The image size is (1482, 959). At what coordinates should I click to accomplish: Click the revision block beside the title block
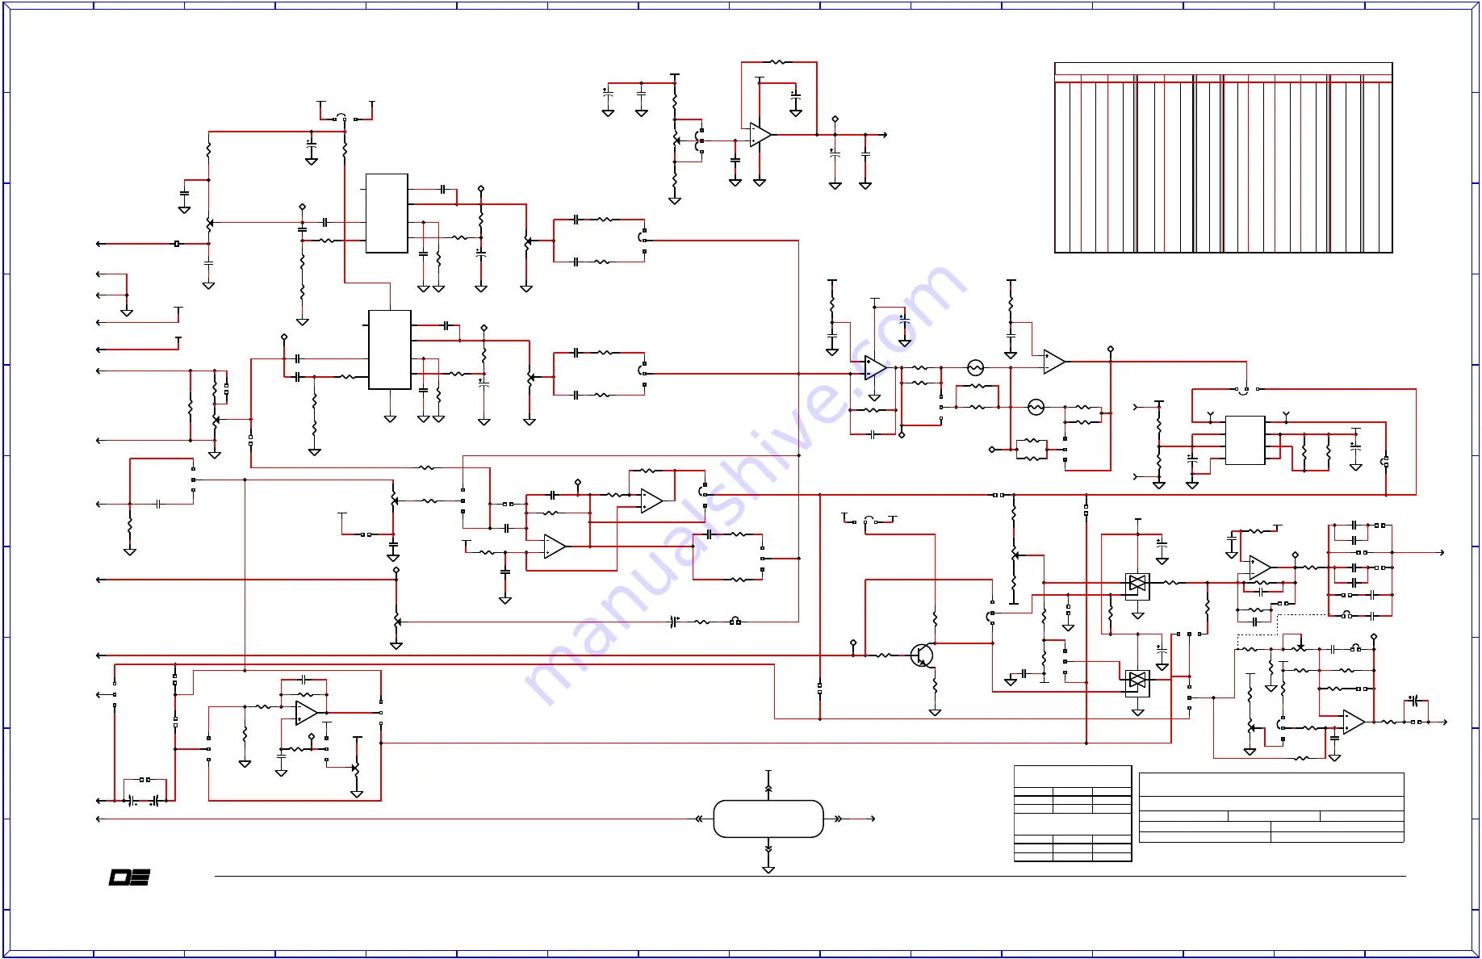coord(1073,813)
